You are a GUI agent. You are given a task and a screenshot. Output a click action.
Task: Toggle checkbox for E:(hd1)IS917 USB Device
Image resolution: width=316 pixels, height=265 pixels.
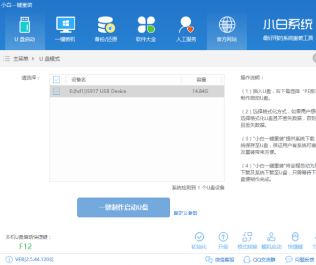[56, 91]
